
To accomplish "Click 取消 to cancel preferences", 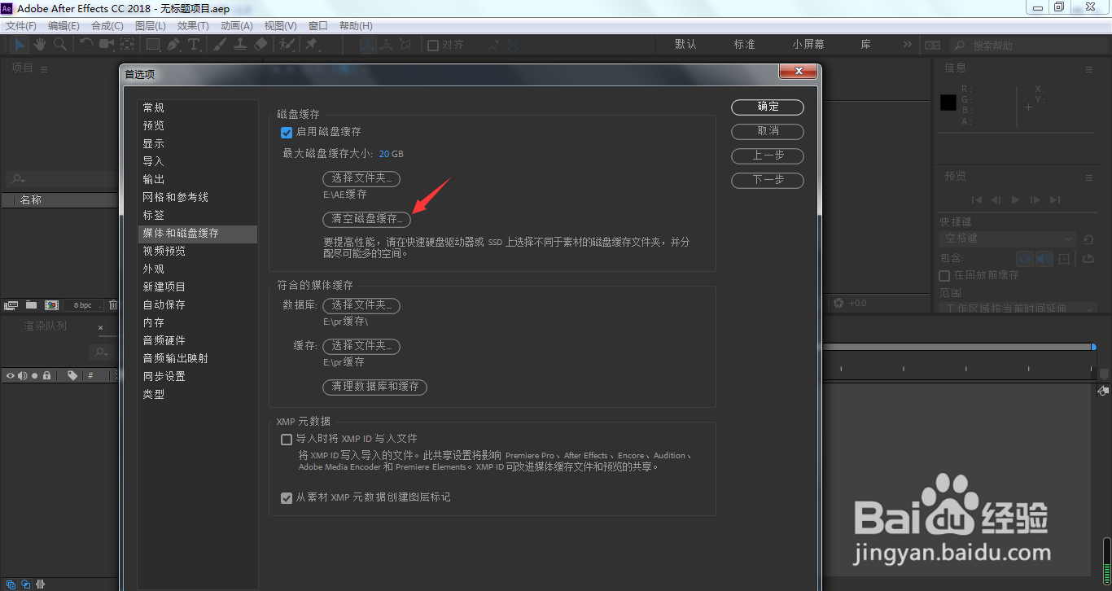I will pos(768,131).
